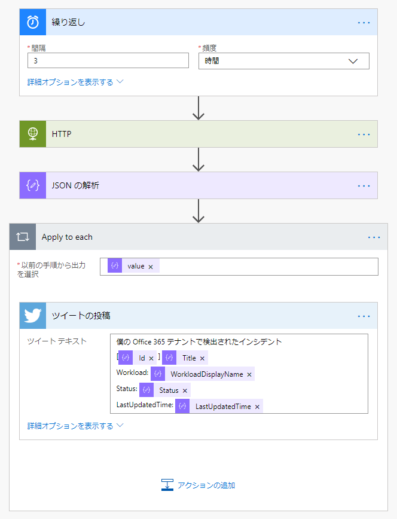Remove the WorkloadDisplayName token with its x
397x519 pixels.
tap(249, 375)
